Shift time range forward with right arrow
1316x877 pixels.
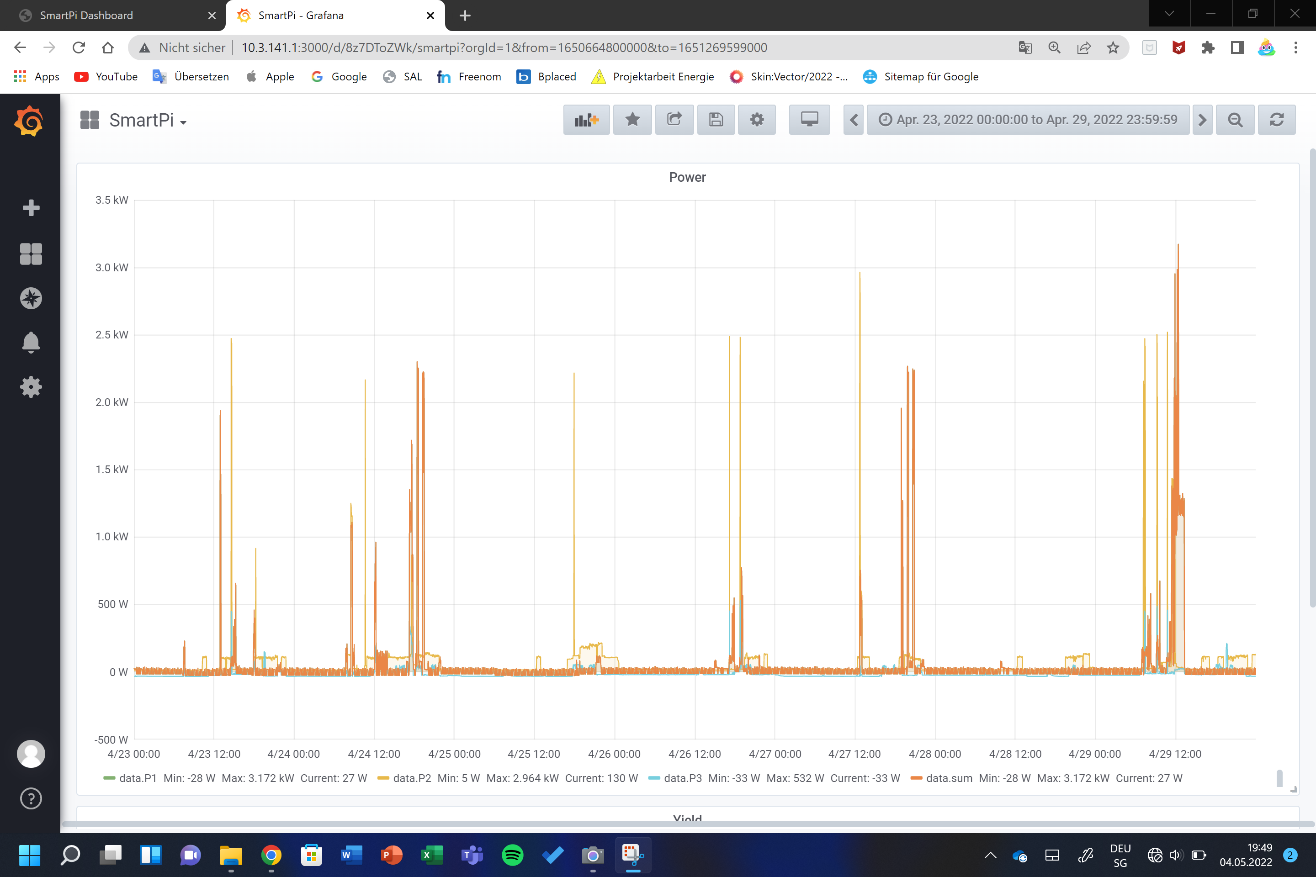pos(1202,120)
